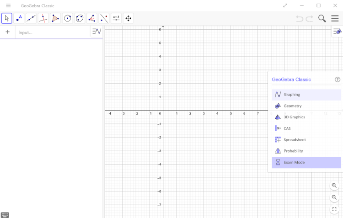
Task: Click the Undo arrow
Action: tap(300, 19)
